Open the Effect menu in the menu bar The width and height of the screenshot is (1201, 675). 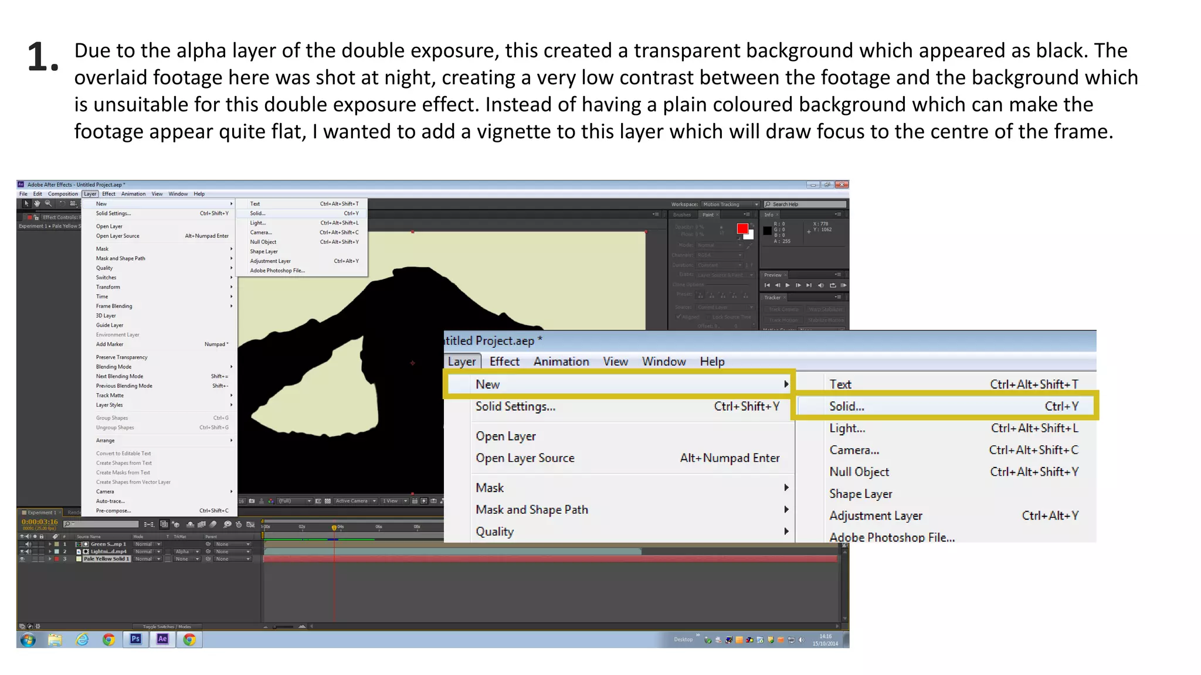pos(108,194)
